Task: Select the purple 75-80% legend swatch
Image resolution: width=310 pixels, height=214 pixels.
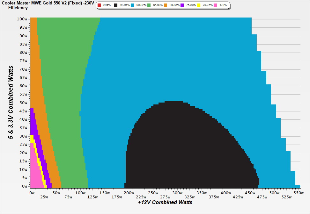Action: 182,5
